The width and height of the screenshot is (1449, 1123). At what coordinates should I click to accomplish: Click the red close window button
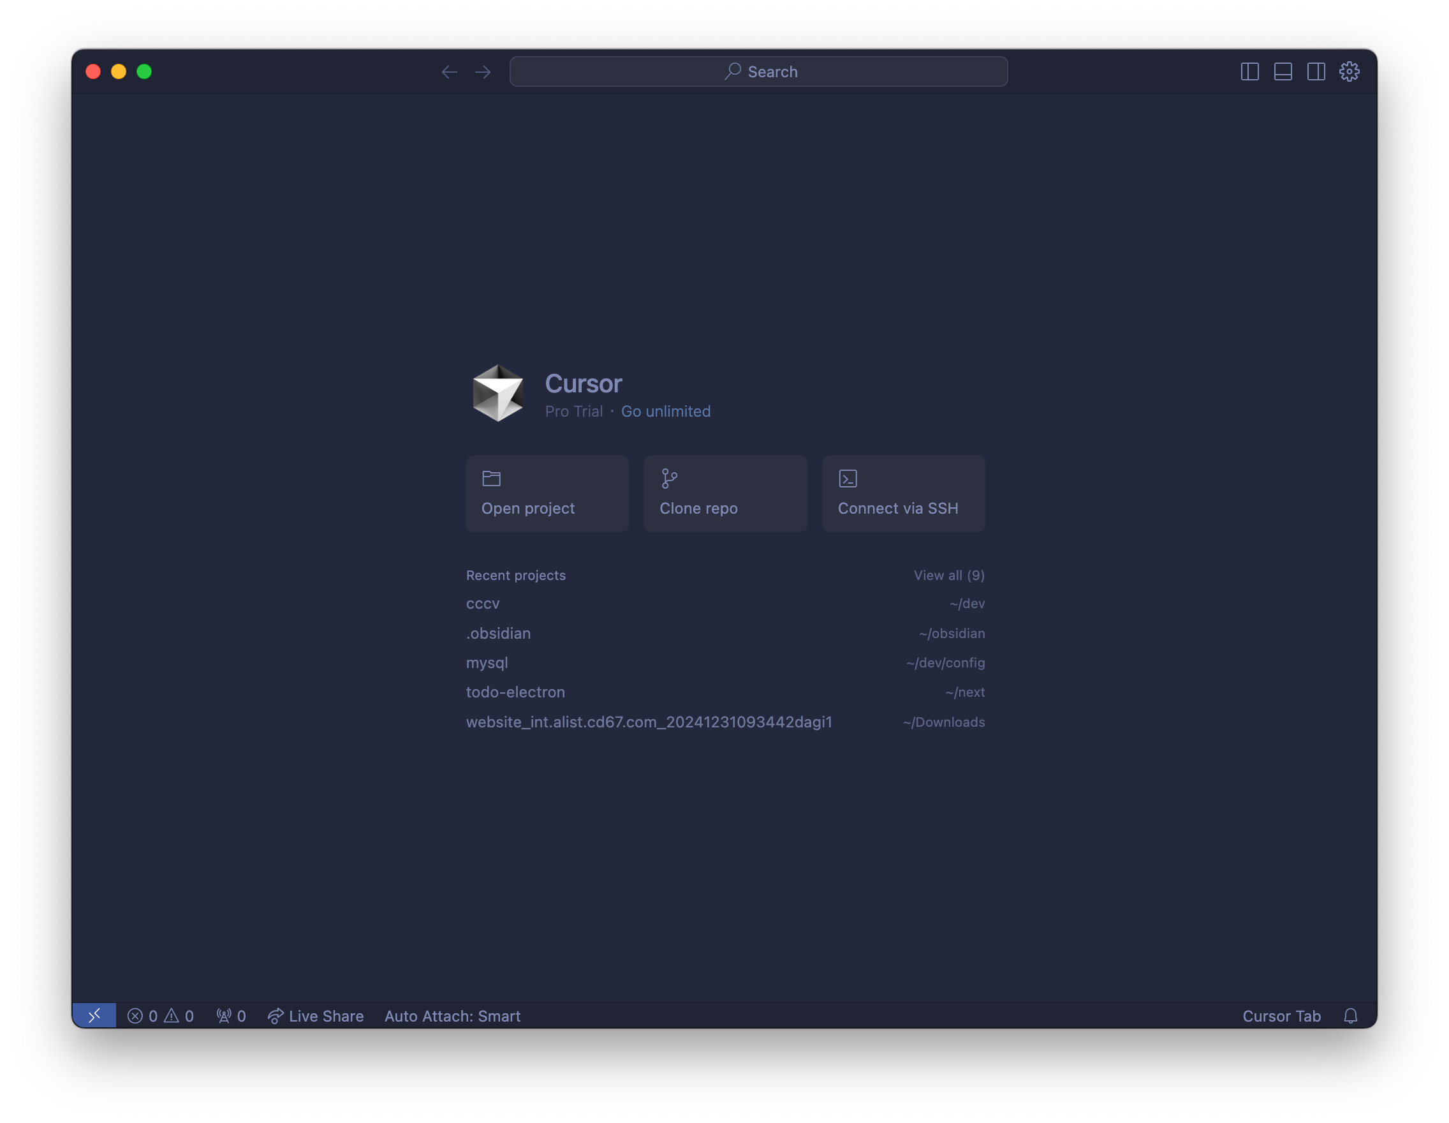[94, 71]
